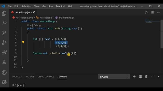Image resolution: width=163 pixels, height=91 pixels.
Task: Click line number 13 in the gutter
Action: [15, 67]
